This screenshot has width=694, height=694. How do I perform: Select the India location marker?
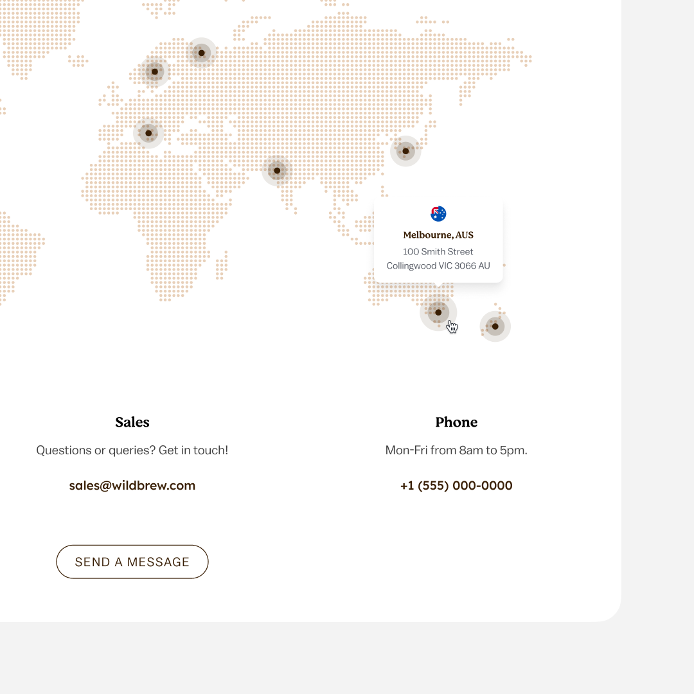pos(277,170)
